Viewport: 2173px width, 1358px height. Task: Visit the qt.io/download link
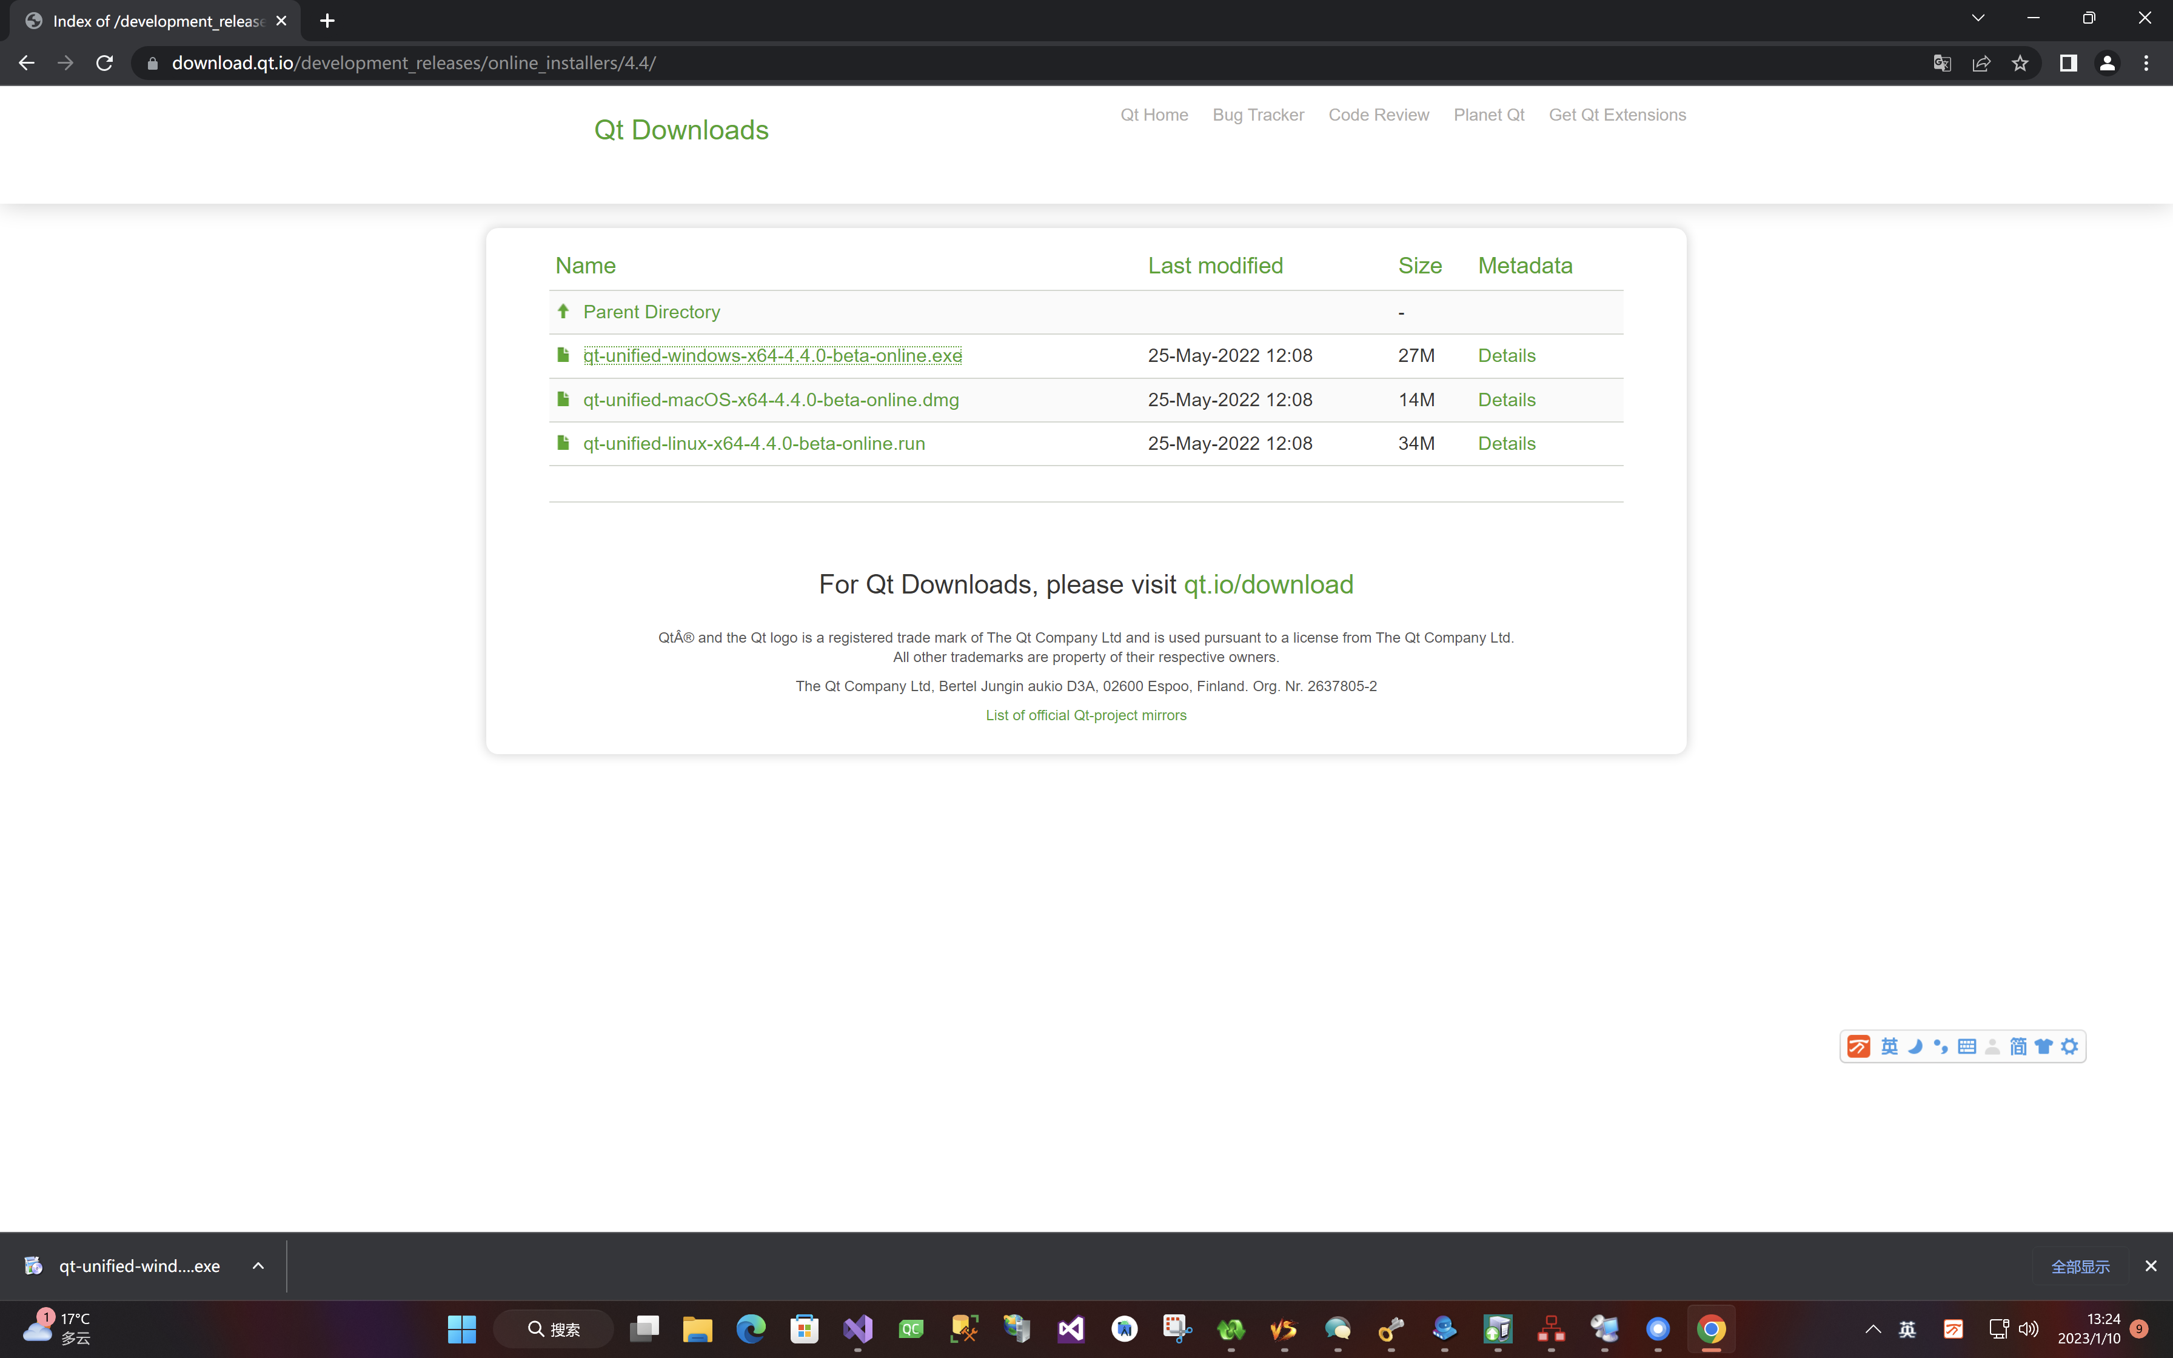[x=1268, y=584]
